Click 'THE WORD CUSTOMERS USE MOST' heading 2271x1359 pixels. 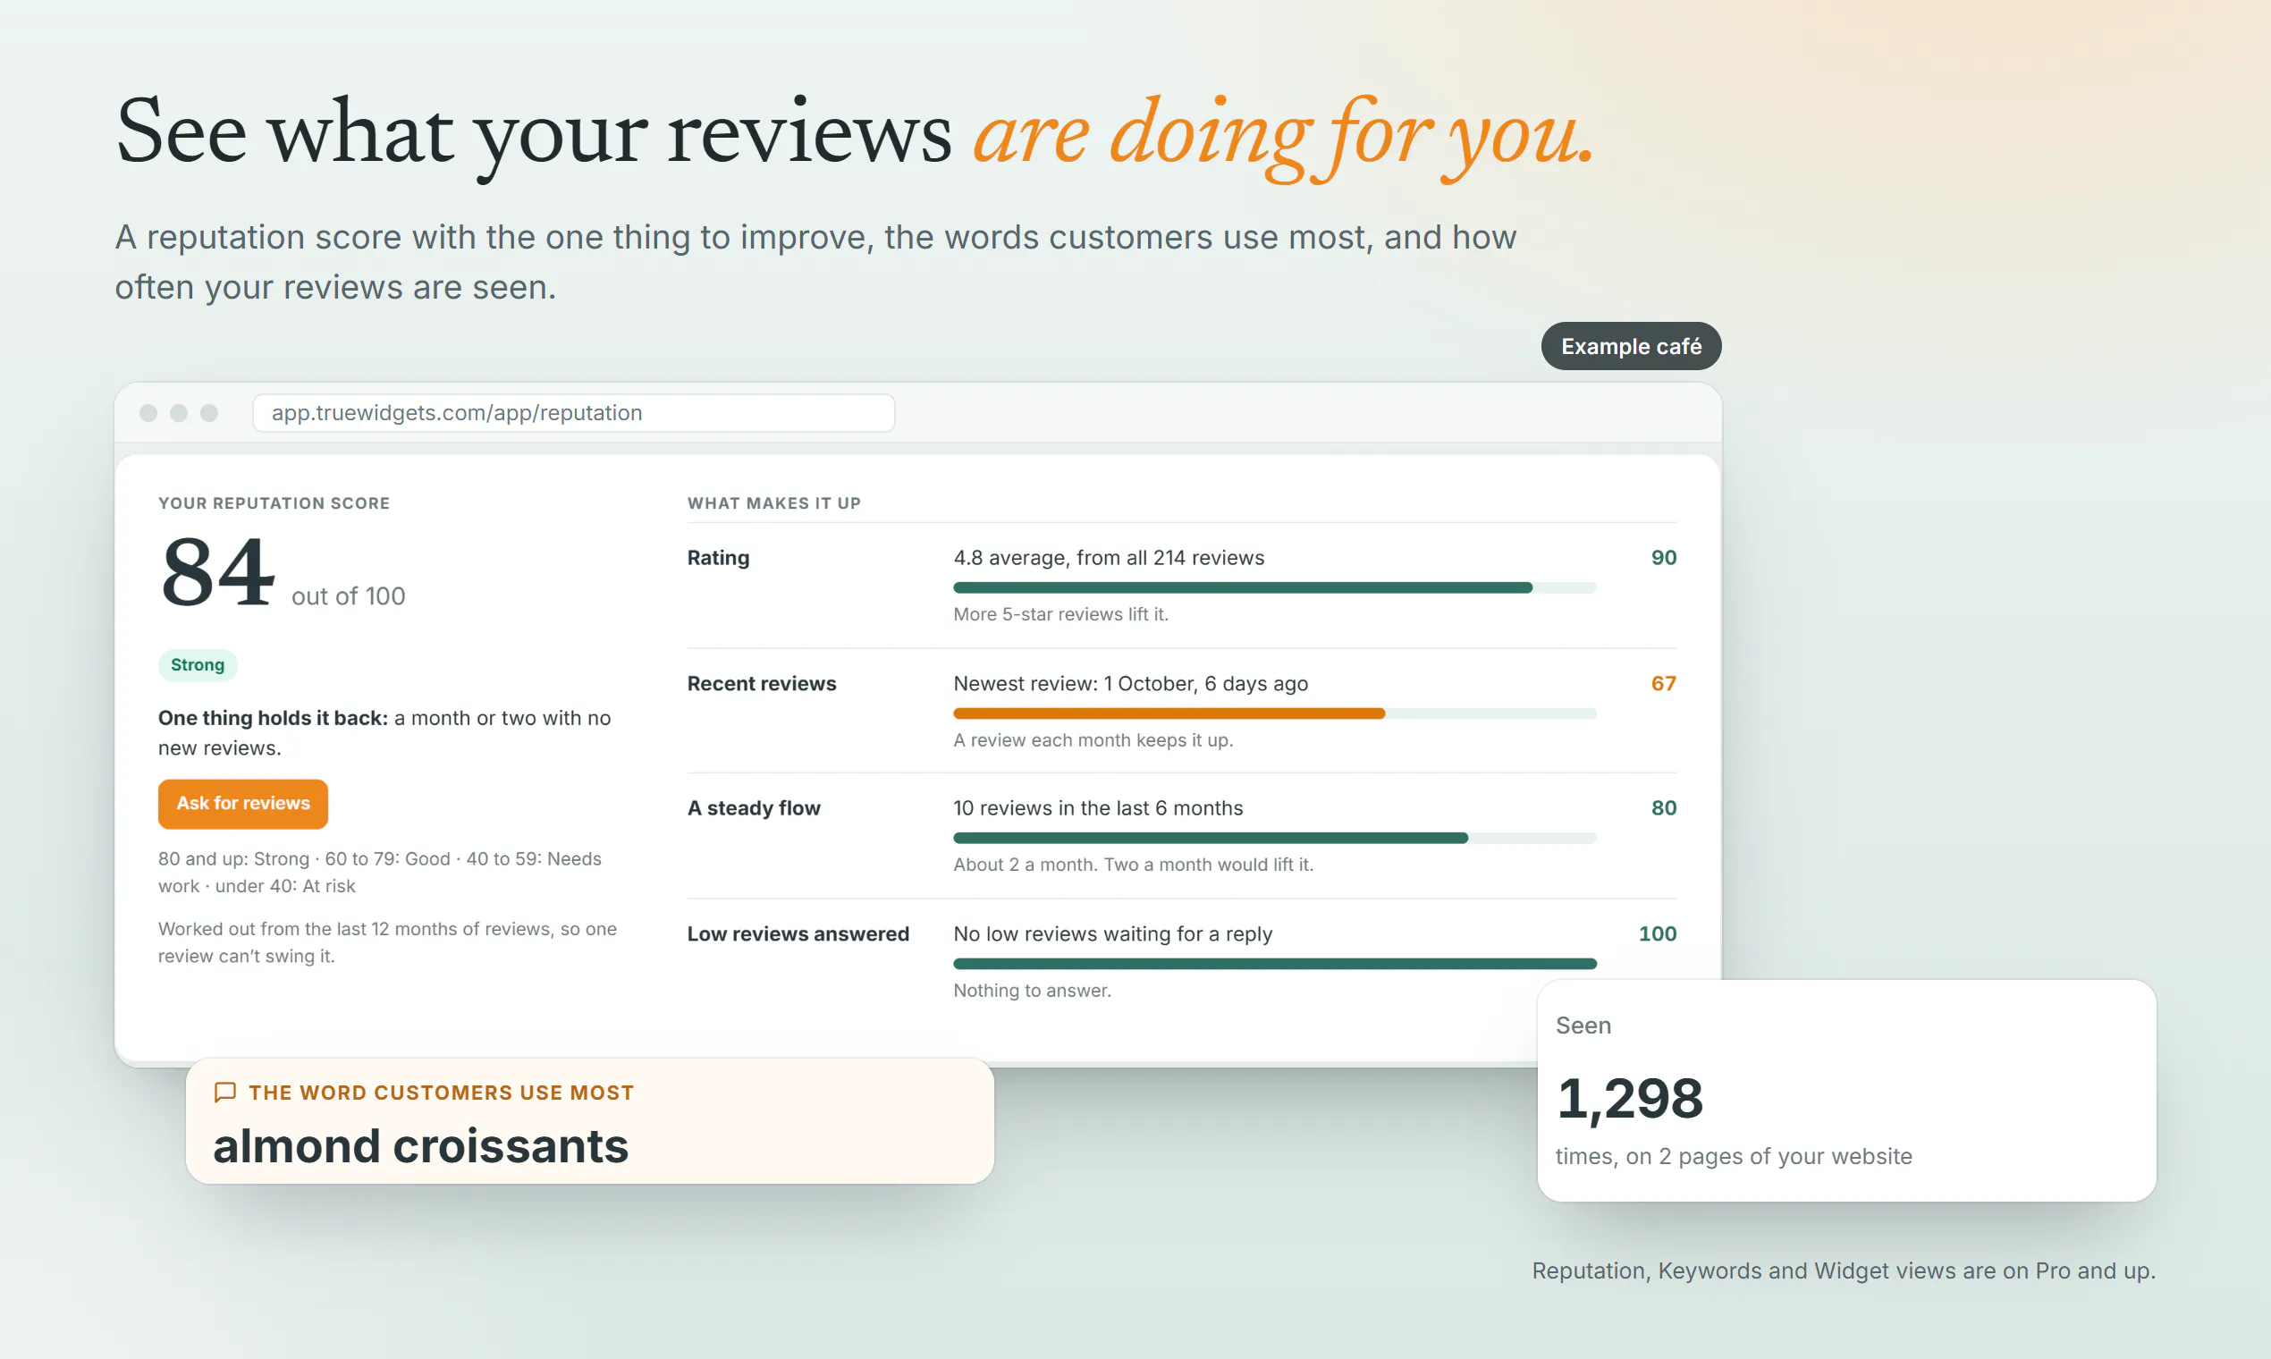coord(442,1093)
